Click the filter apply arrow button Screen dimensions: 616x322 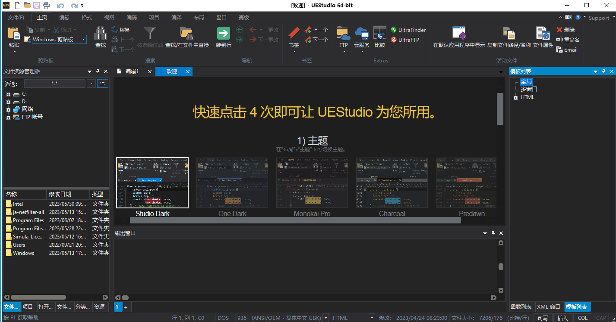click(91, 84)
